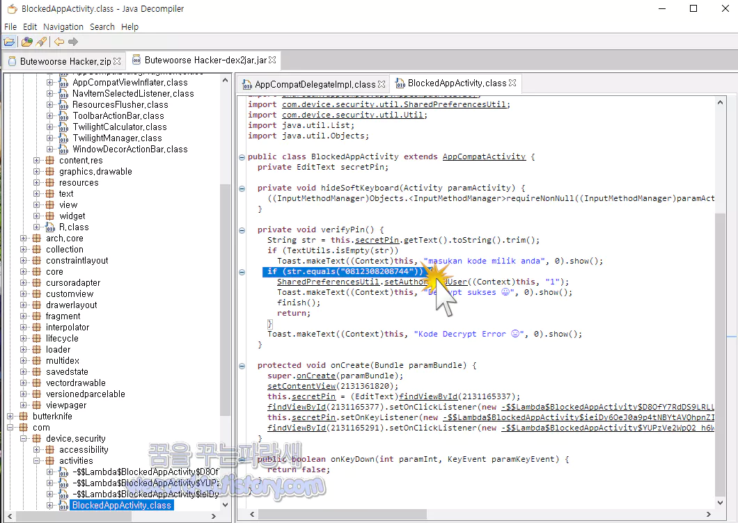Click the widget package icon
The height and width of the screenshot is (523, 738).
(50, 216)
